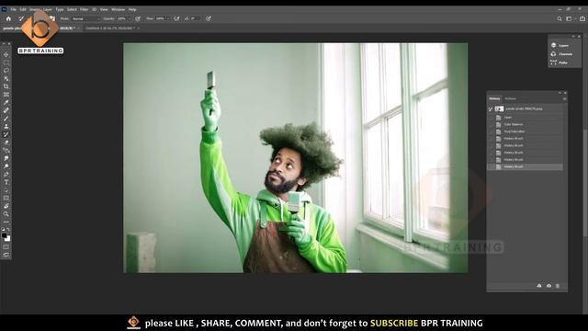Open the workspace switcher

(570, 18)
